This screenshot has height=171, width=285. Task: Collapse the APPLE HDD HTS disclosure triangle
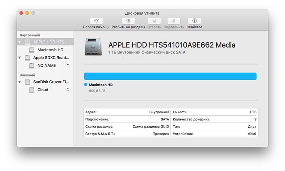(19, 42)
